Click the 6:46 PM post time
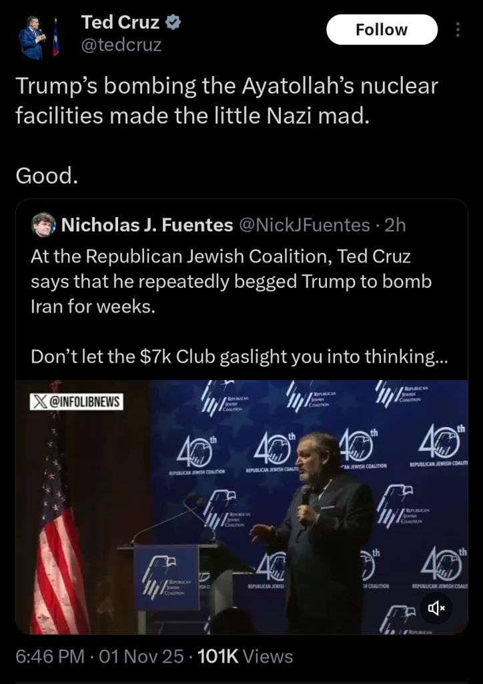Viewport: 483px width, 684px height. [49, 657]
